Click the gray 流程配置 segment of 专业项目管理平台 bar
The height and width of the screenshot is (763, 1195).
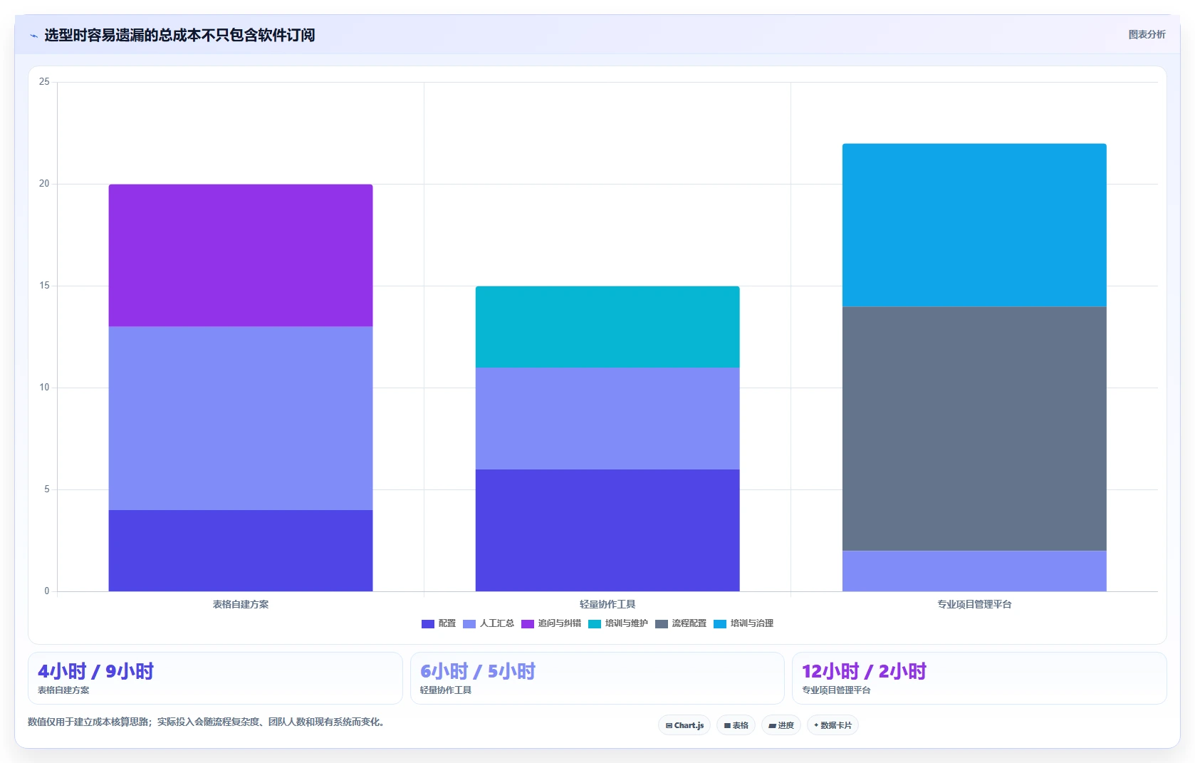tap(974, 429)
